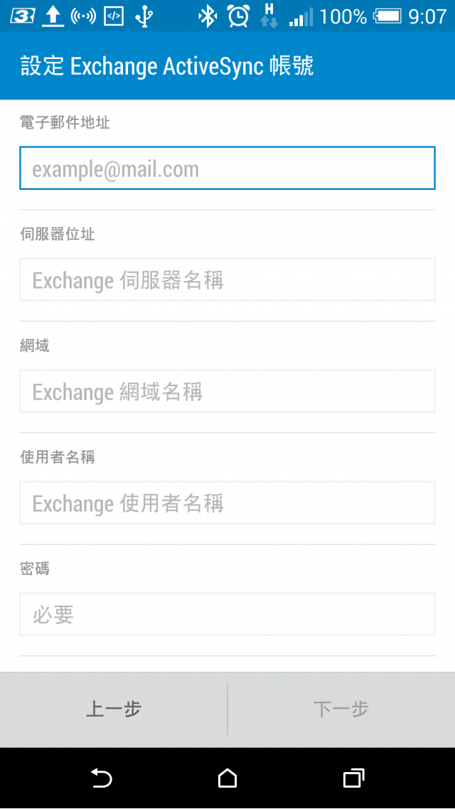Viewport: 455px width, 809px height.
Task: Tap the Android home navigation icon
Action: (x=227, y=778)
